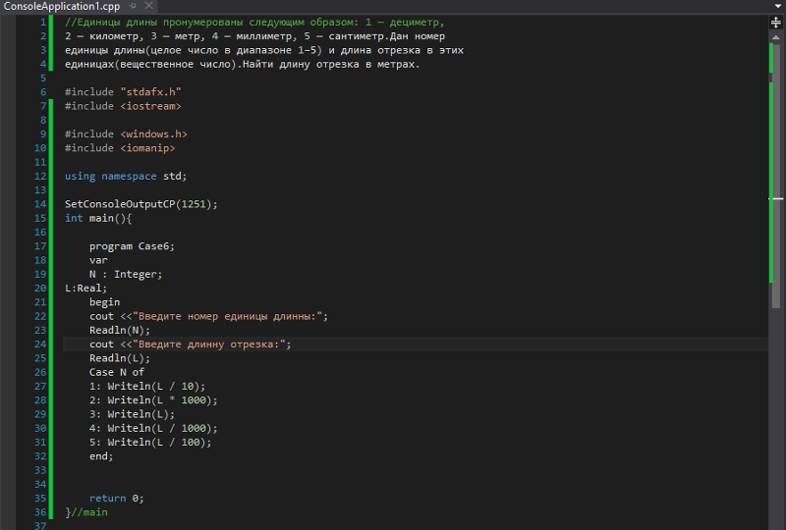The image size is (786, 530).
Task: Click the 'Case N of' line
Action: 117,373
